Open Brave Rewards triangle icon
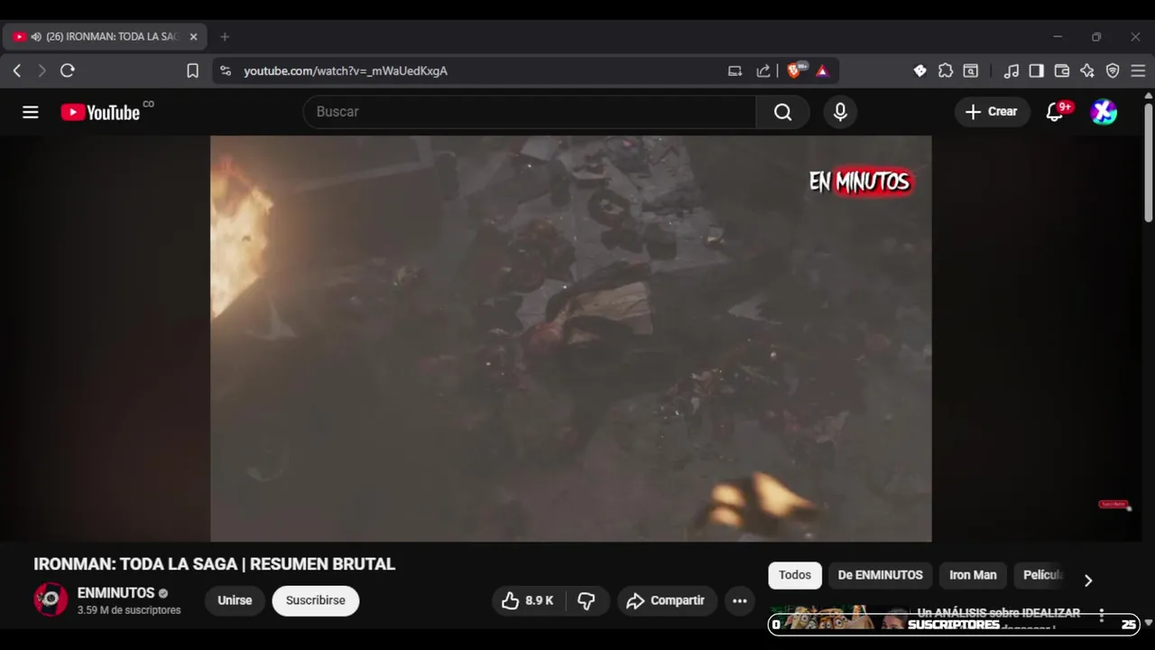This screenshot has width=1155, height=650. pos(822,70)
